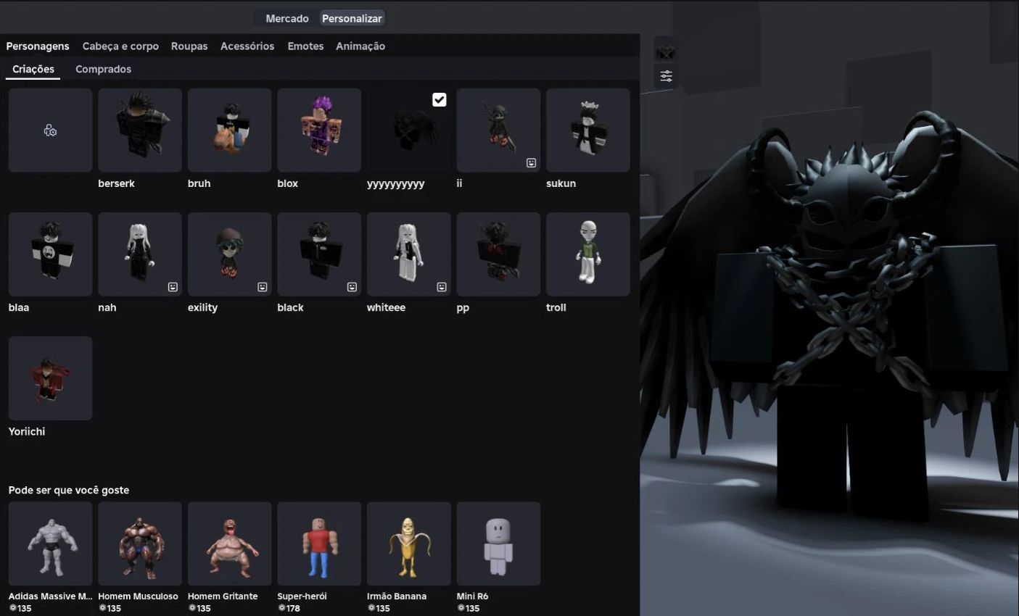Select the Personalizar tab
The image size is (1019, 616).
(352, 18)
